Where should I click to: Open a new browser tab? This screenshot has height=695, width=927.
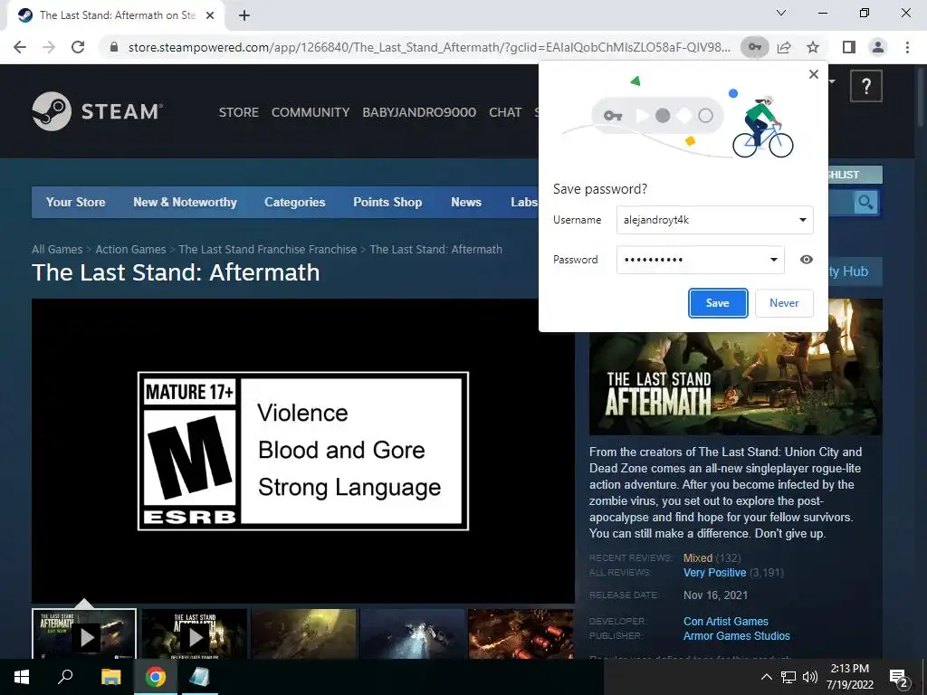coord(244,16)
